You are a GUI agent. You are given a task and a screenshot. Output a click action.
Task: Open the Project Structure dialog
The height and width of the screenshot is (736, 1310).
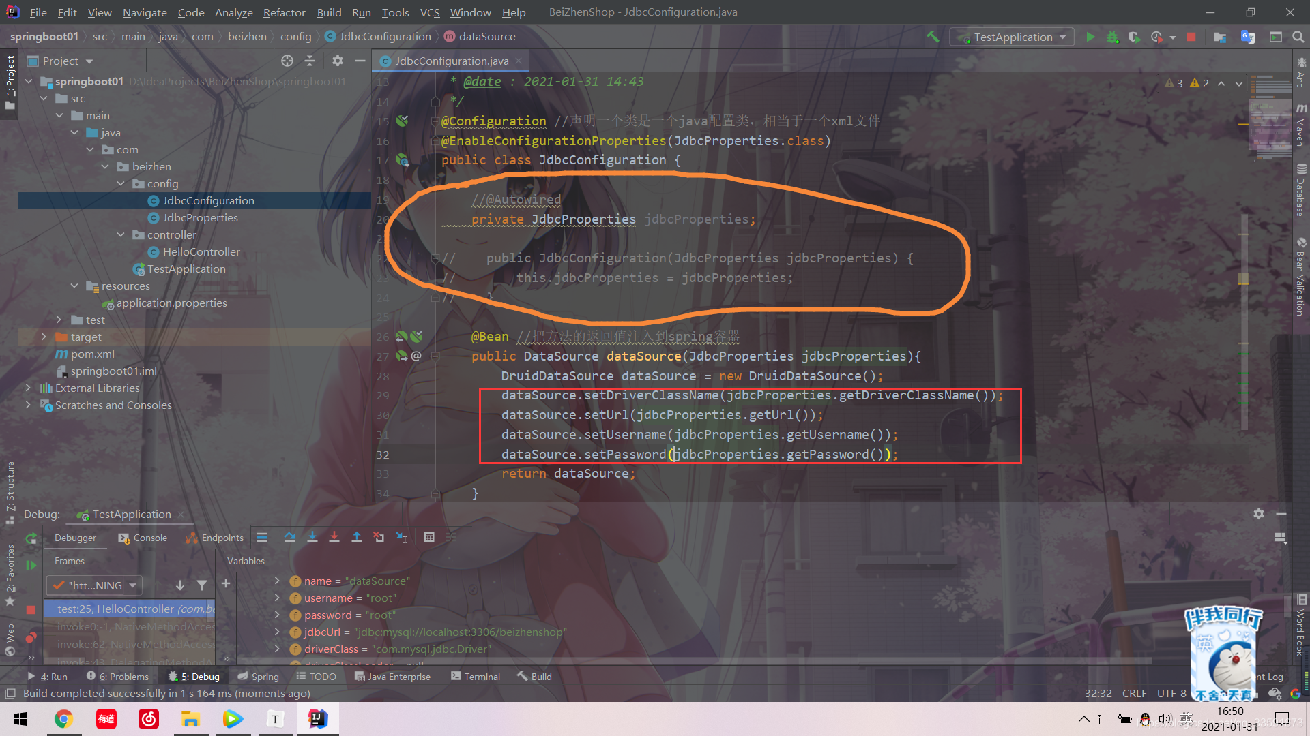tap(1220, 37)
